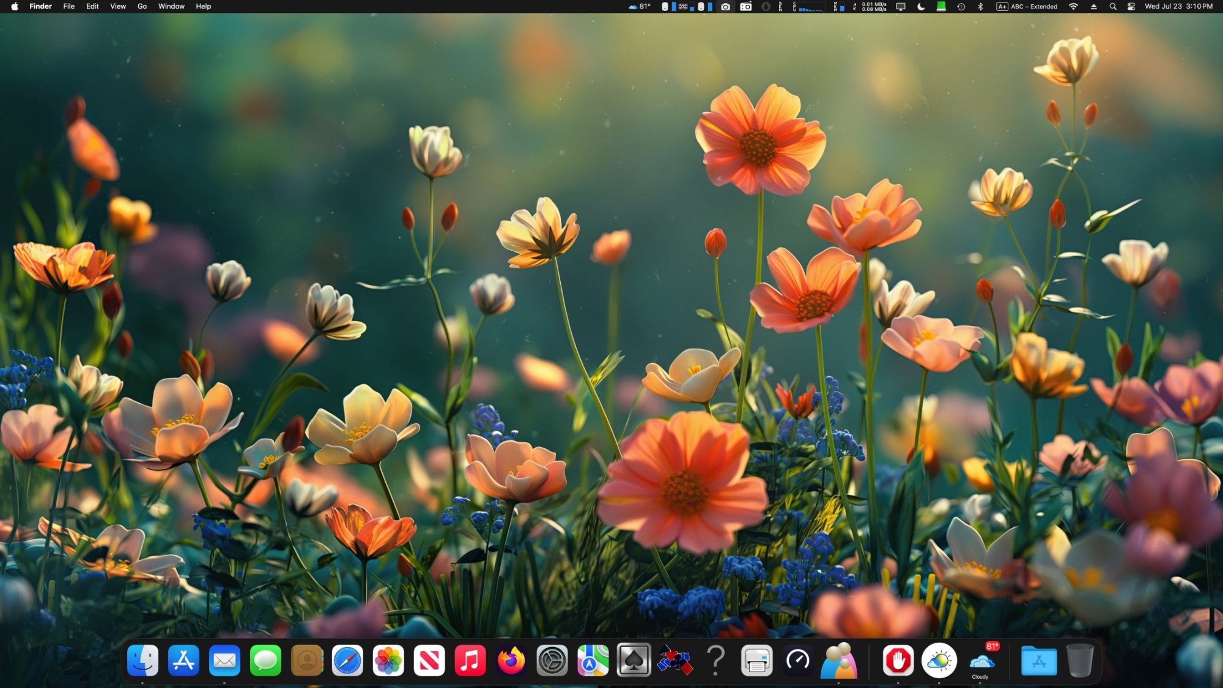1223x688 pixels.
Task: Open the Music app
Action: coord(470,660)
